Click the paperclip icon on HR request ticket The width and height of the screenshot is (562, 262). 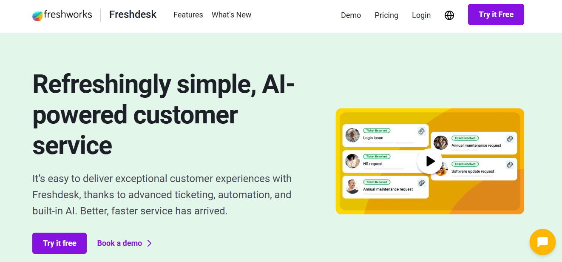[x=421, y=158]
